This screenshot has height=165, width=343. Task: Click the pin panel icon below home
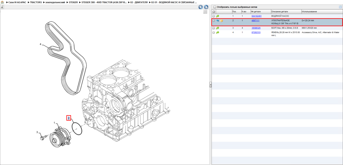click(2, 7)
